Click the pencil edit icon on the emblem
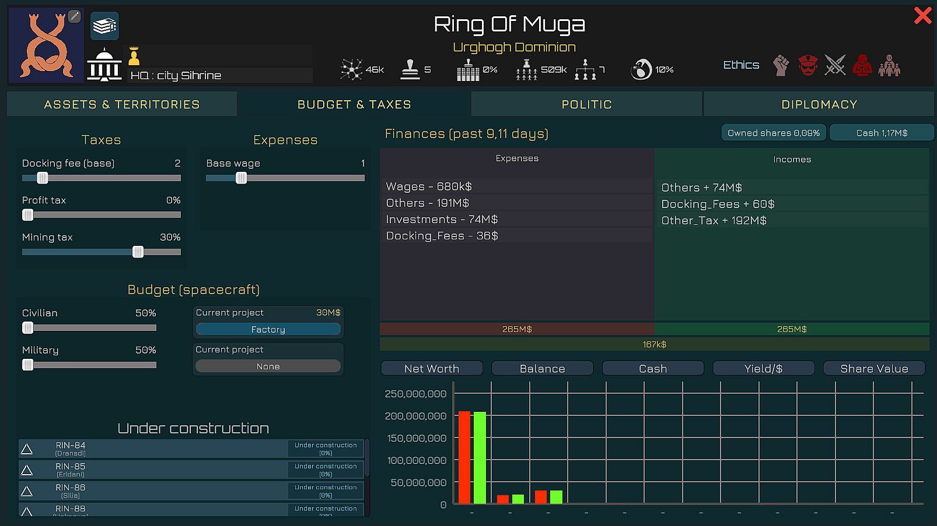The image size is (937, 526). 74,16
